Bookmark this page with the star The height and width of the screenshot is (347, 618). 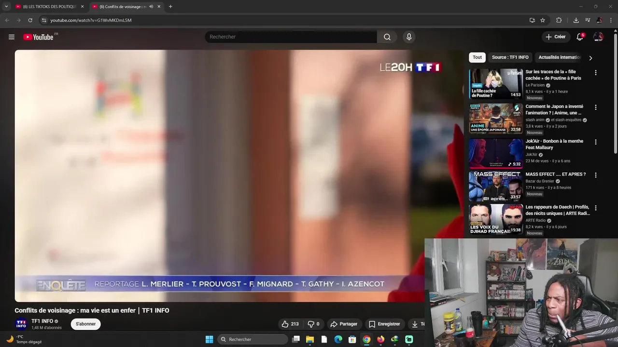[x=543, y=20]
